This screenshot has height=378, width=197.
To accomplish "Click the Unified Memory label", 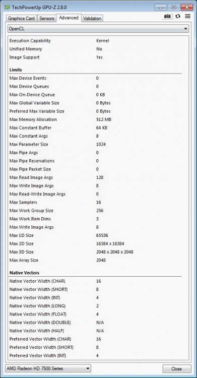I will [x=26, y=49].
